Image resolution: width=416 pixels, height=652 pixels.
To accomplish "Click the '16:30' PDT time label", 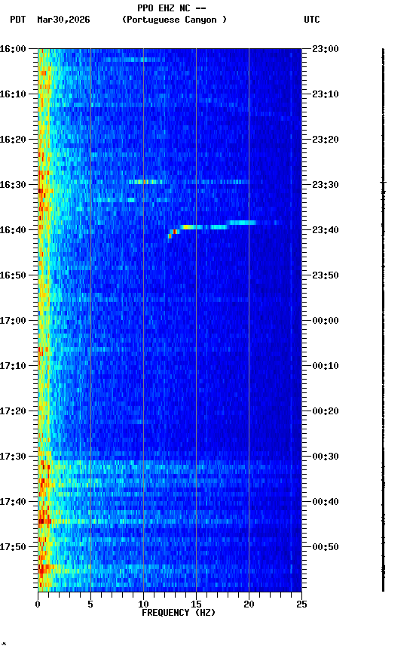I will pos(13,185).
